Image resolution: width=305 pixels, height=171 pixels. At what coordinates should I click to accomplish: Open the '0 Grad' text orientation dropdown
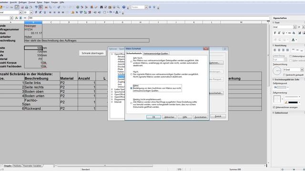click(302, 69)
